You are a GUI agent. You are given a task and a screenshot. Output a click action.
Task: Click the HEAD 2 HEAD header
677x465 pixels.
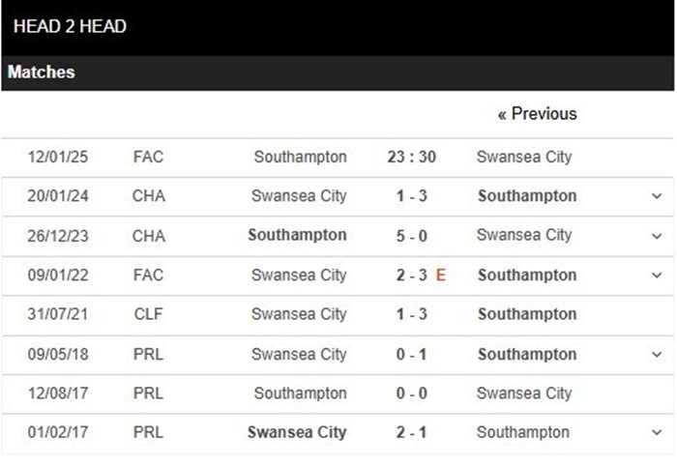pyautogui.click(x=70, y=26)
